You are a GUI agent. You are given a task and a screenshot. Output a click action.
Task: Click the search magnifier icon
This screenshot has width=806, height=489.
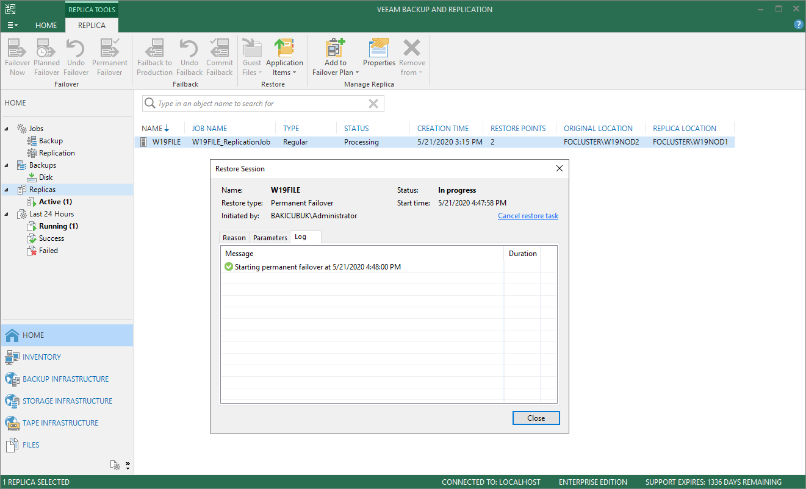click(x=149, y=104)
